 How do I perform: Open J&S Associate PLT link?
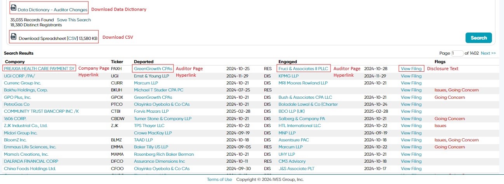[297, 169]
